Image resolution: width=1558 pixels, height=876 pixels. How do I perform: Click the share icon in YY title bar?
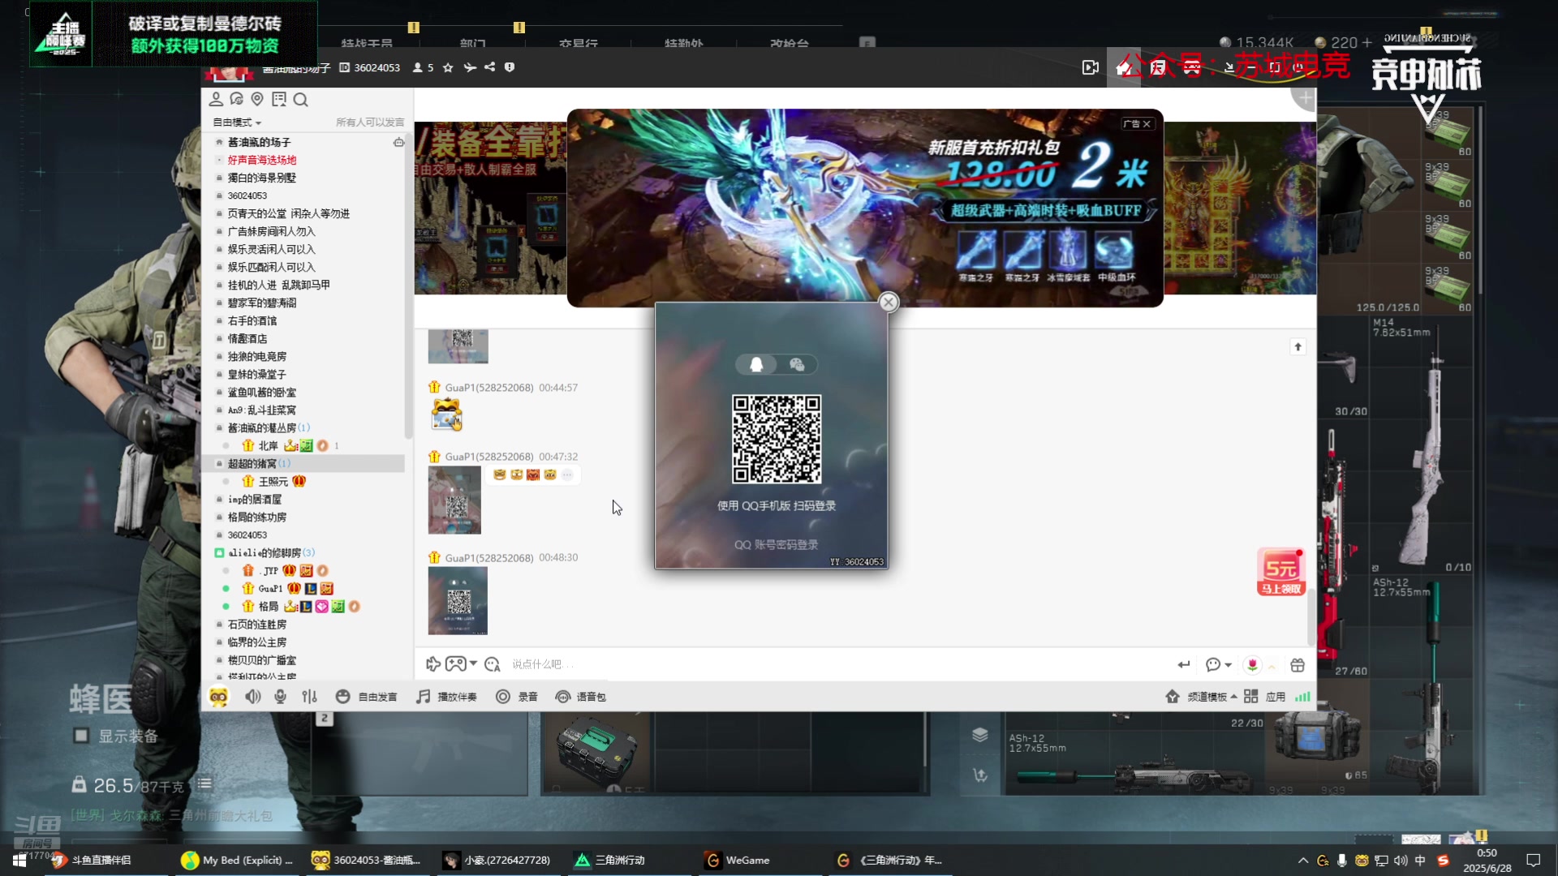[x=489, y=67]
